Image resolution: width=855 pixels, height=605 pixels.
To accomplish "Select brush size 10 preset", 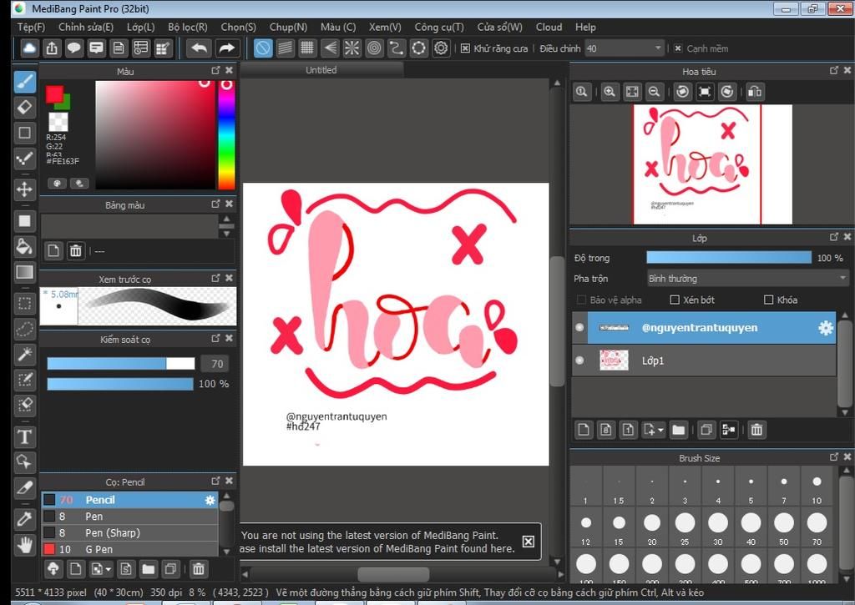I will [817, 488].
